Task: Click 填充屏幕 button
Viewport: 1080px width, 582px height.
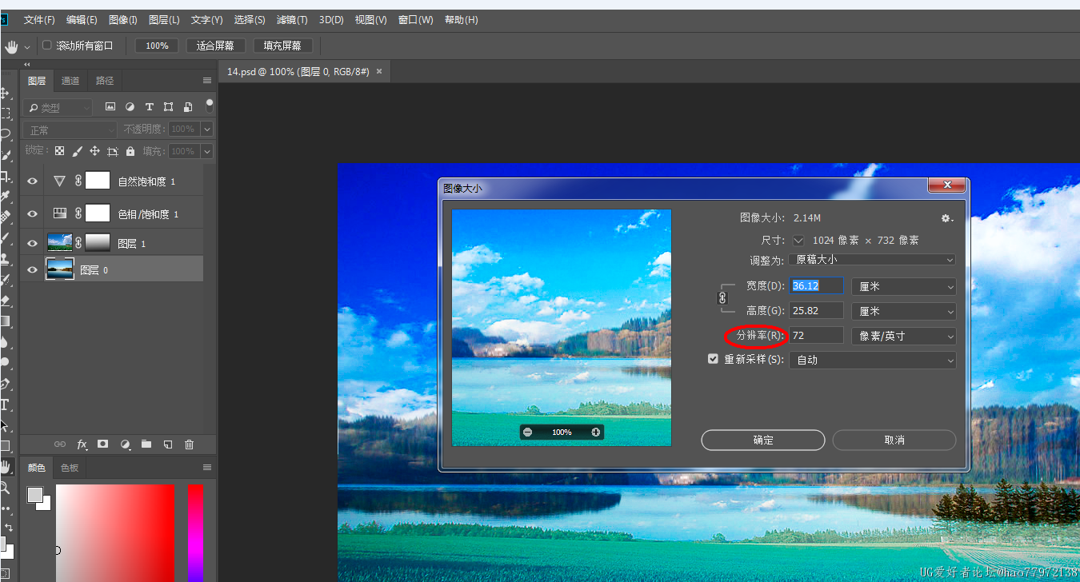Action: [282, 46]
